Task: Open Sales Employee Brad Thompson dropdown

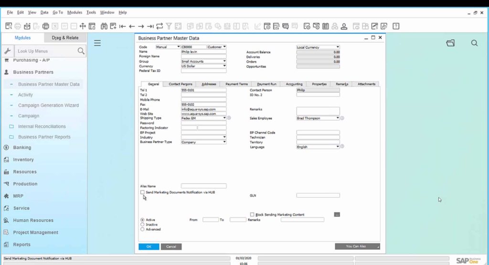Action: 338,118
